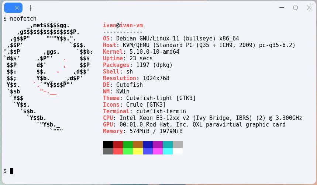Screen dimensions: 317x185
Task: Click the bright yellow color block
Action: click(x=138, y=151)
